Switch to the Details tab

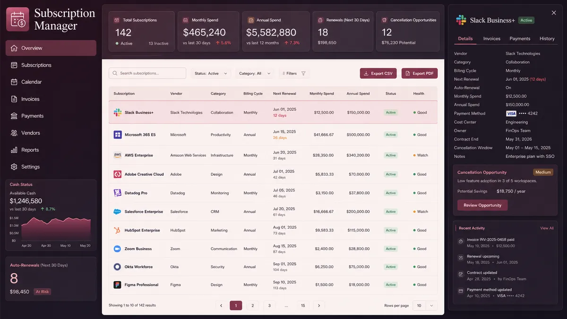click(465, 39)
